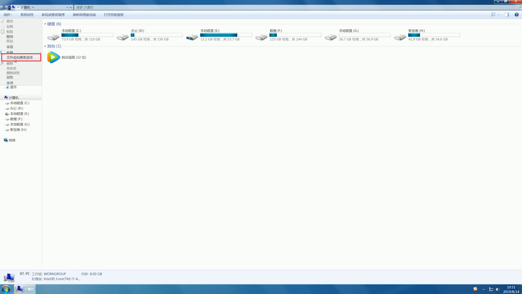Screen dimensions: 522x294
Task: Click the Back navigation arrow button
Action: (2, 7)
